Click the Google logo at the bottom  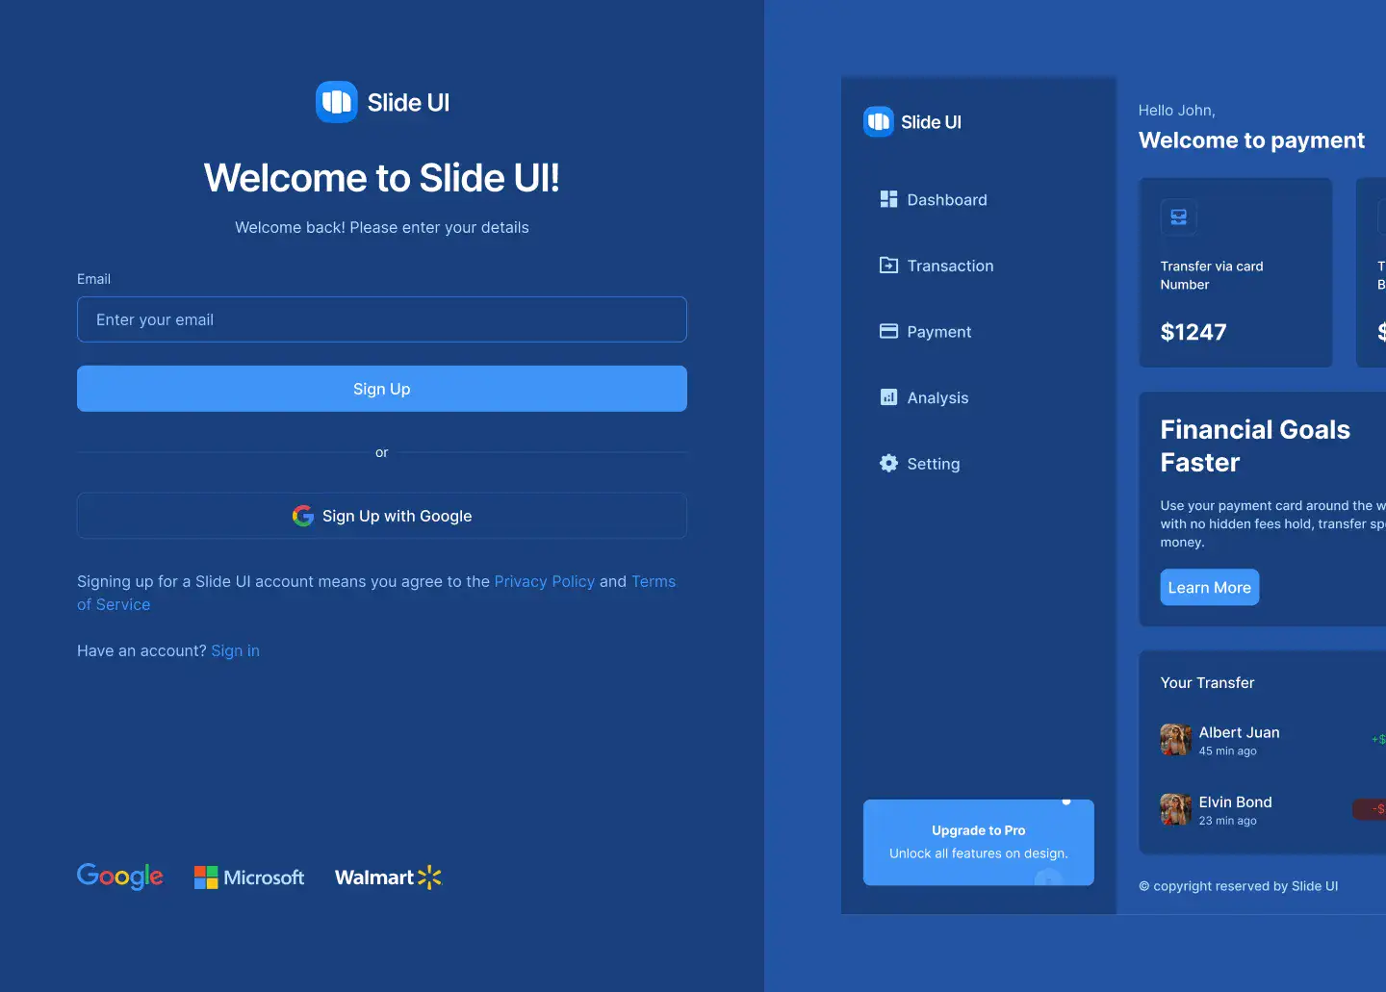(x=120, y=877)
